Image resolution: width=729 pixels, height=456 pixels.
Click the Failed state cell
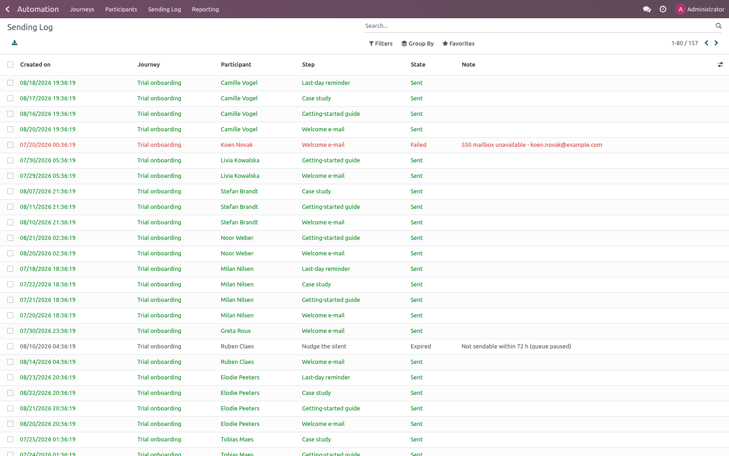point(418,145)
